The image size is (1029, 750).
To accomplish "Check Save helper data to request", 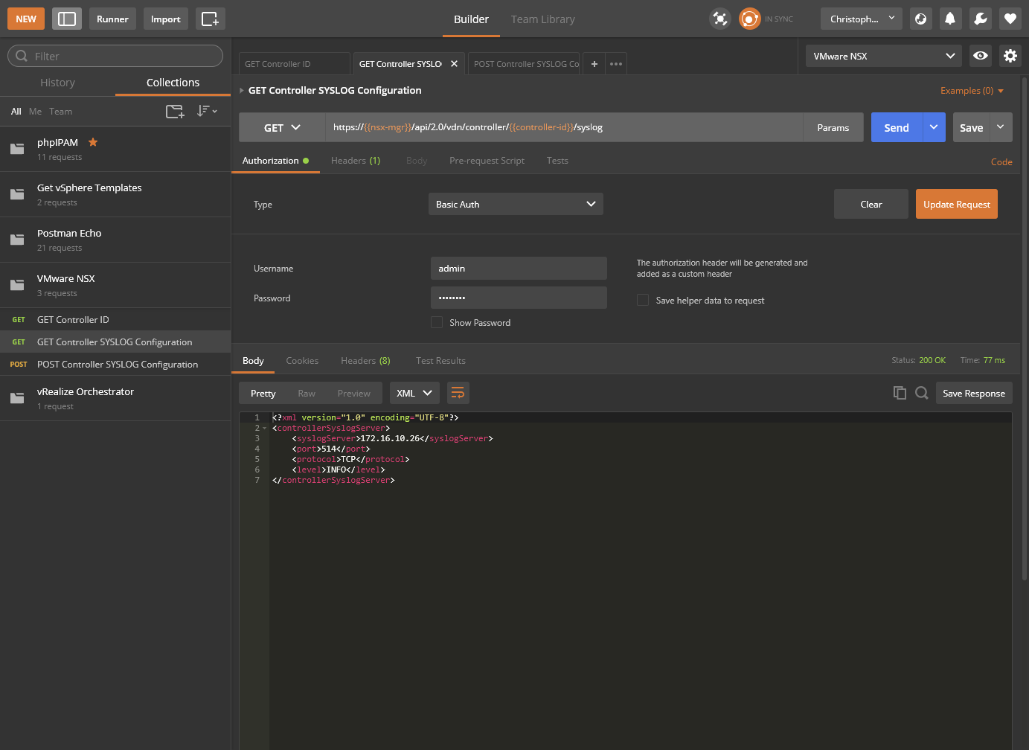I will [643, 300].
